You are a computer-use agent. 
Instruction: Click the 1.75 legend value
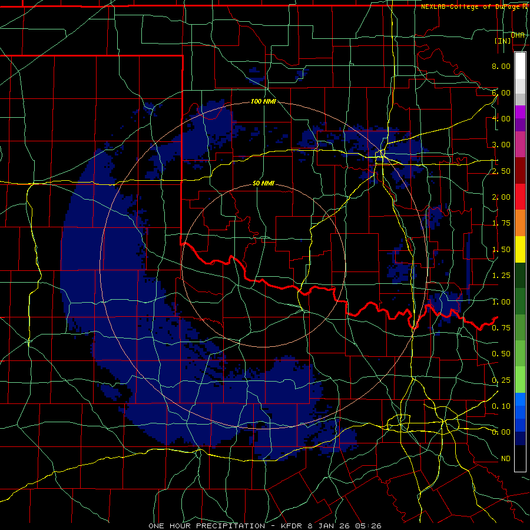[501, 223]
